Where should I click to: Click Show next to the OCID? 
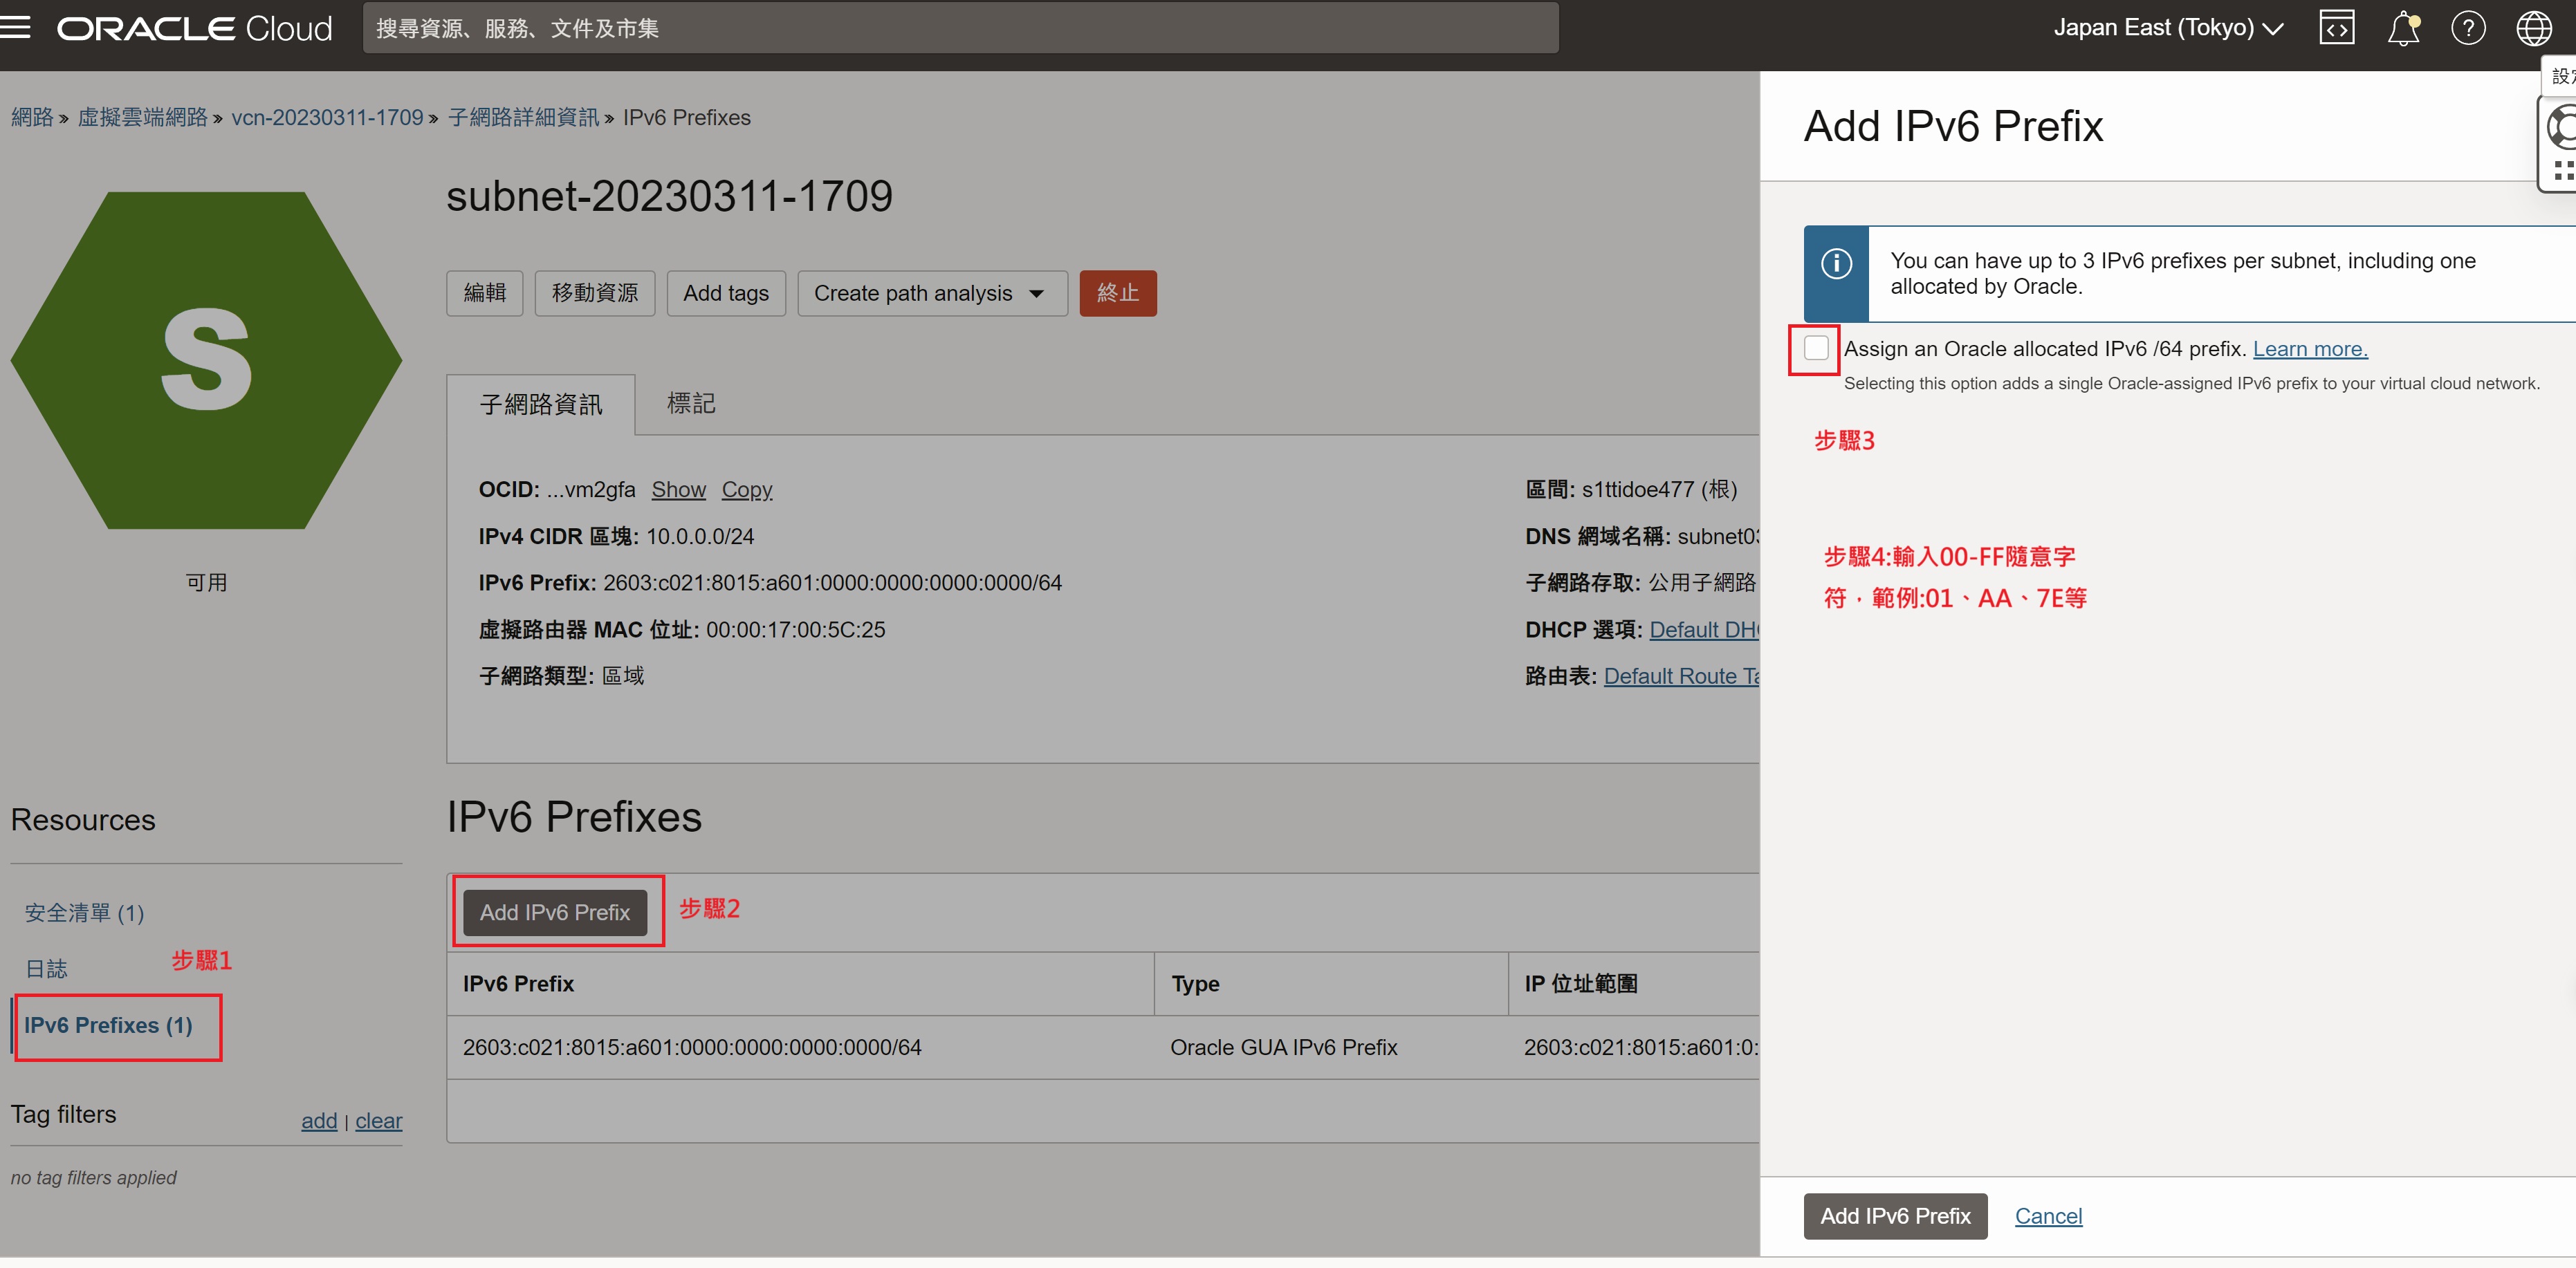click(678, 490)
